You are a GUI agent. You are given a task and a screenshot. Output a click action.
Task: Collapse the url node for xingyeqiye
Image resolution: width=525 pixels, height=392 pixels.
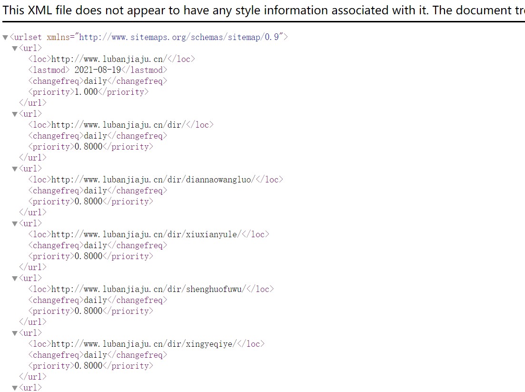coord(15,333)
